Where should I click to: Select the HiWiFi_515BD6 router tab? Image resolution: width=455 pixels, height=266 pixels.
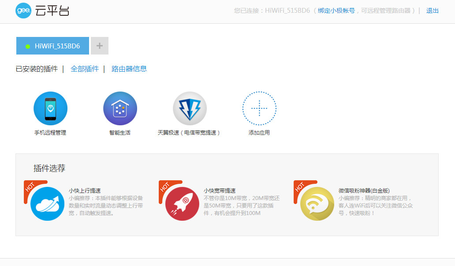point(52,46)
